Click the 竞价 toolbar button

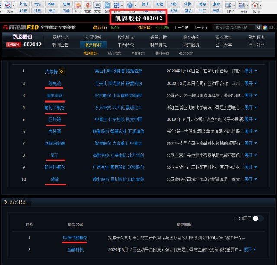38,4
